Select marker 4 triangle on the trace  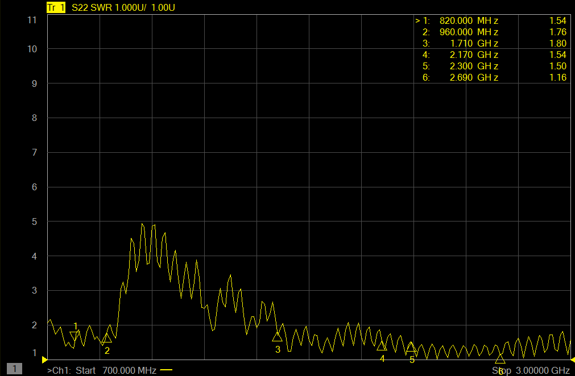[382, 345]
